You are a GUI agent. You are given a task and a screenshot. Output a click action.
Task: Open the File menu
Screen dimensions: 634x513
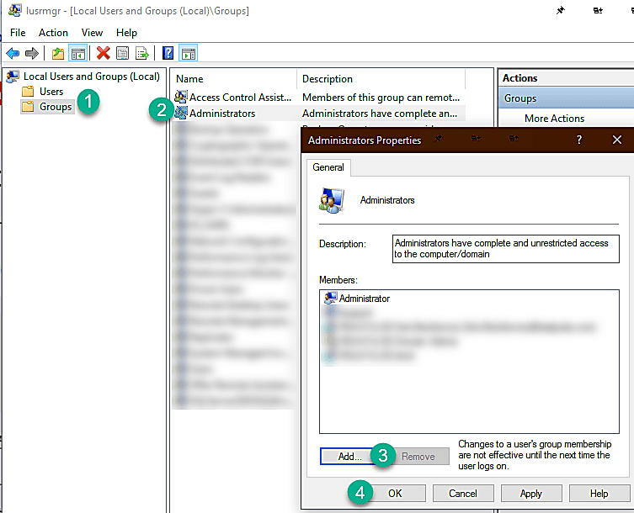(x=18, y=33)
